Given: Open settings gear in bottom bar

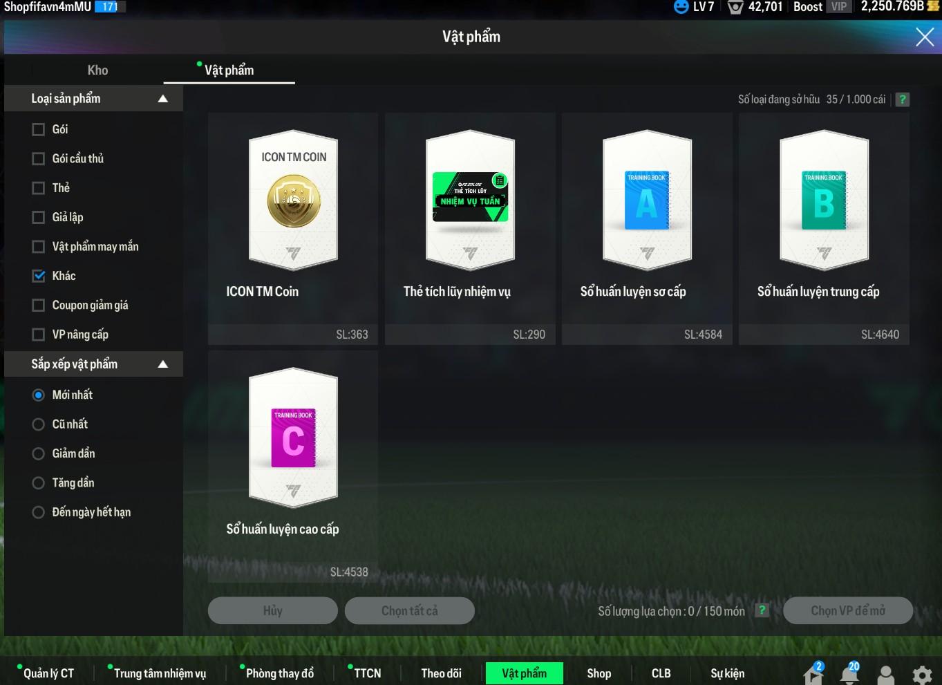Looking at the screenshot, I should click(x=922, y=675).
